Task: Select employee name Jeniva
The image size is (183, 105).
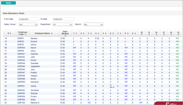Action: pos(33,45)
